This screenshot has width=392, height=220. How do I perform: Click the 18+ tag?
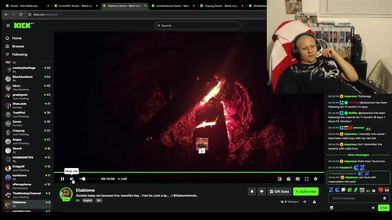tap(99, 200)
